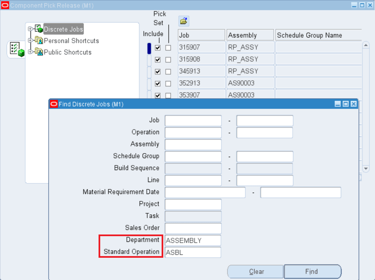
Task: Close the Component Pick Release window
Action: (x=370, y=5)
